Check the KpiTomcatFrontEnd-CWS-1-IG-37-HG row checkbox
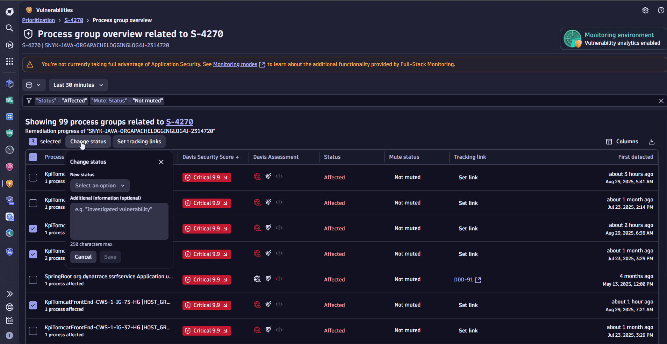The width and height of the screenshot is (667, 344). (33, 331)
